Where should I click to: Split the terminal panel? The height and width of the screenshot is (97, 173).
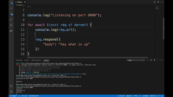pyautogui.click(x=151, y=60)
